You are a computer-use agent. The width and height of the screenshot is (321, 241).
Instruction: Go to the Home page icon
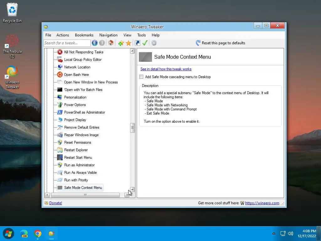[111, 43]
